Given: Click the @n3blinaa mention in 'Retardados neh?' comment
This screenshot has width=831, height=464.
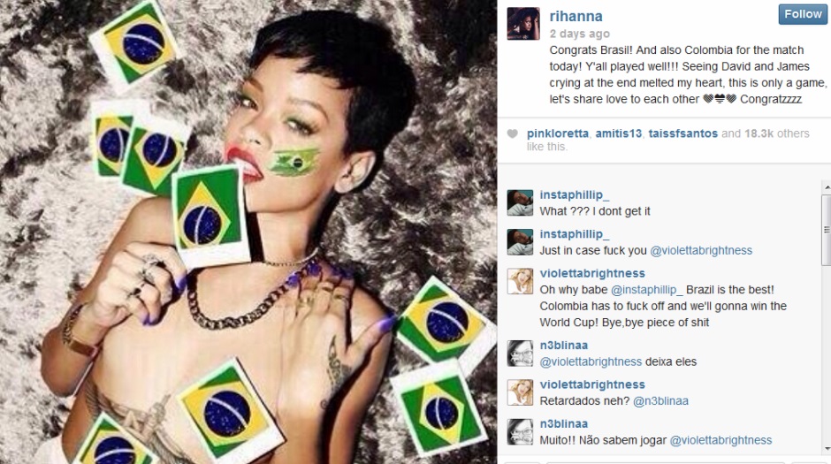Looking at the screenshot, I should coord(660,401).
